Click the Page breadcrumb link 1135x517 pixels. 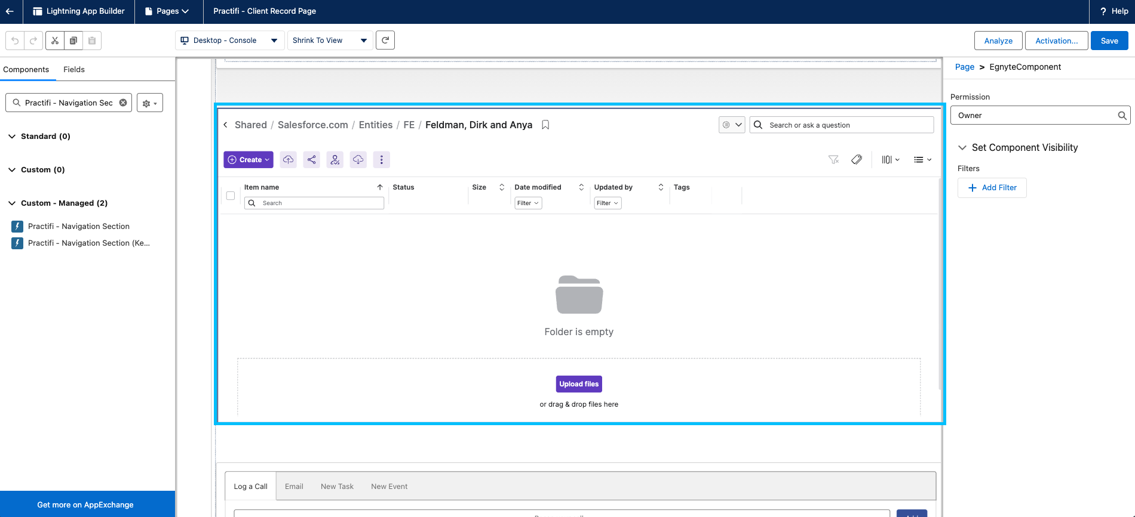click(x=965, y=67)
